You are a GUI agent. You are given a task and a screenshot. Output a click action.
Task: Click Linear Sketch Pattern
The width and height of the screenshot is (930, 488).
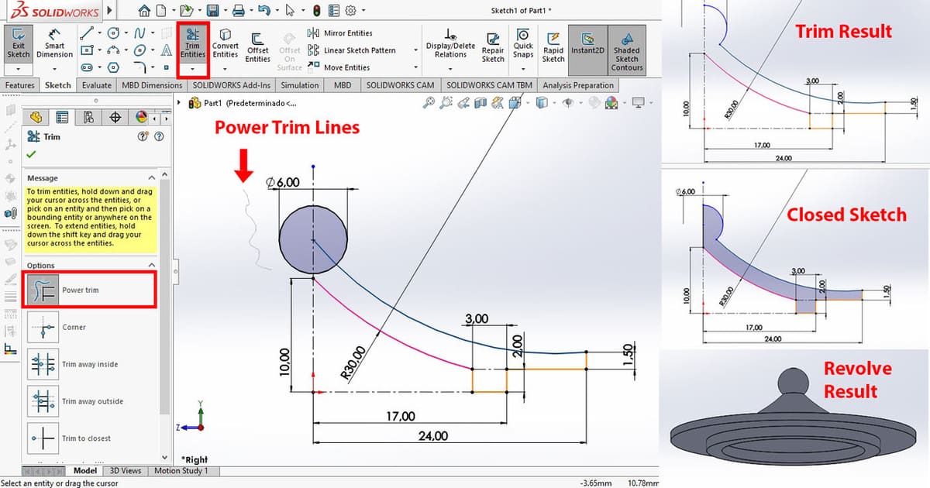(x=352, y=50)
